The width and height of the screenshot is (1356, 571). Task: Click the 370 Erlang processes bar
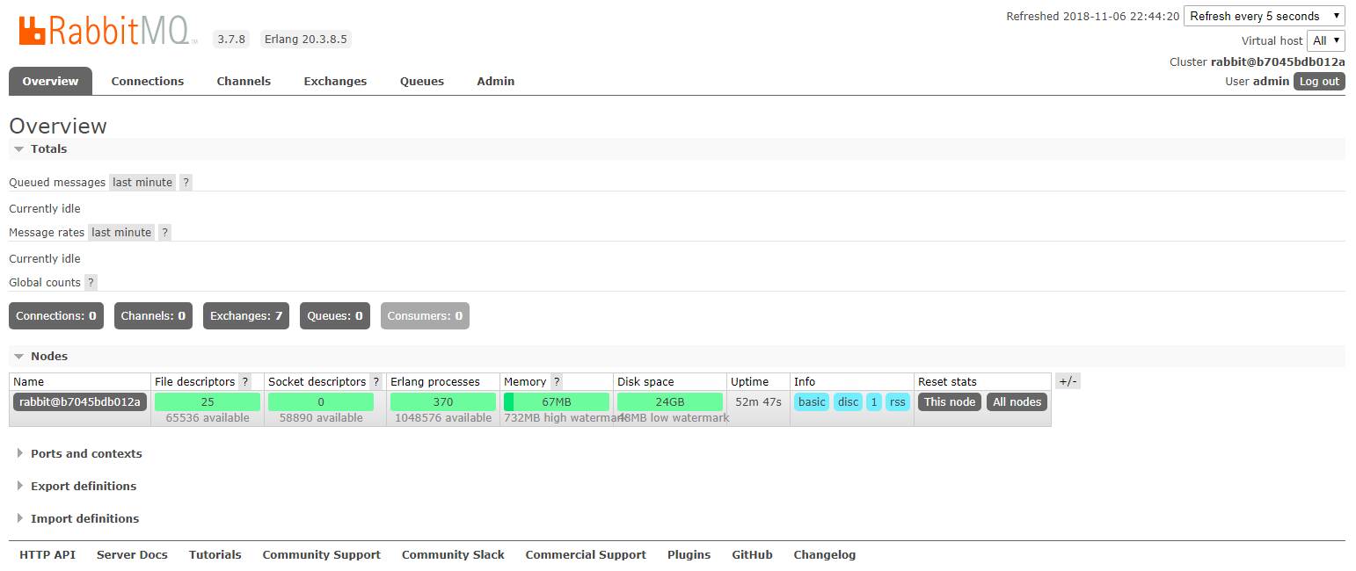tap(443, 402)
